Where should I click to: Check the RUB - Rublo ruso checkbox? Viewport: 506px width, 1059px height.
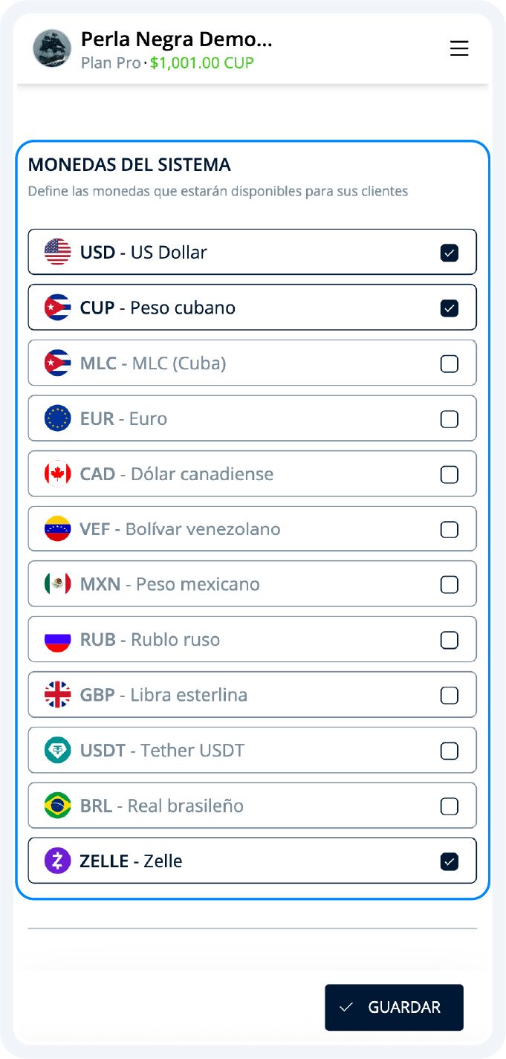tap(449, 640)
